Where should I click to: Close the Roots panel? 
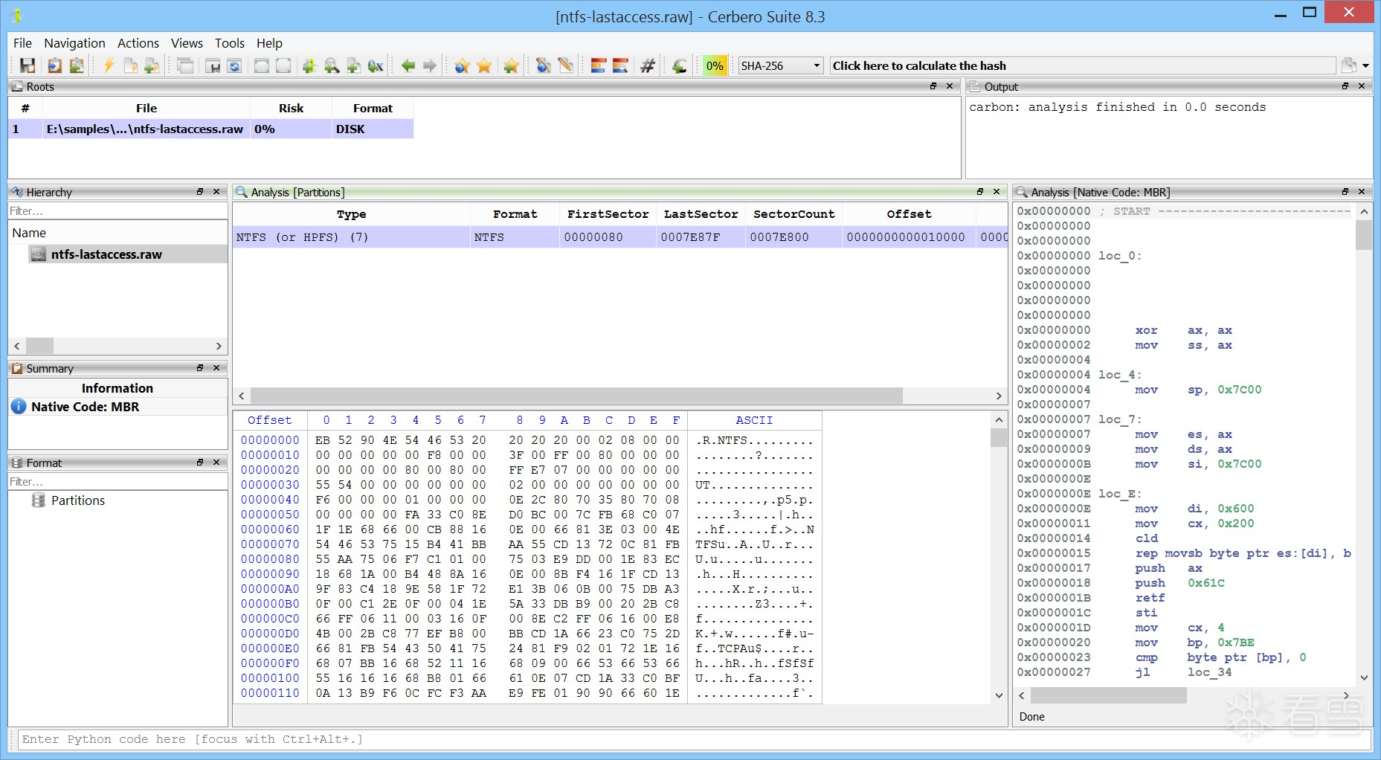tap(950, 86)
